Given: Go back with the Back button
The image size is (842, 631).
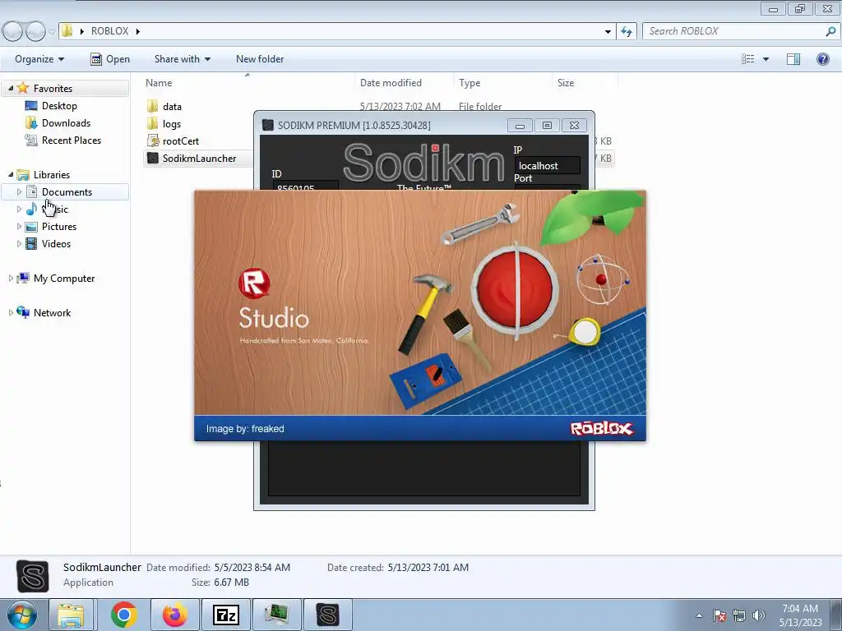Looking at the screenshot, I should click(13, 32).
